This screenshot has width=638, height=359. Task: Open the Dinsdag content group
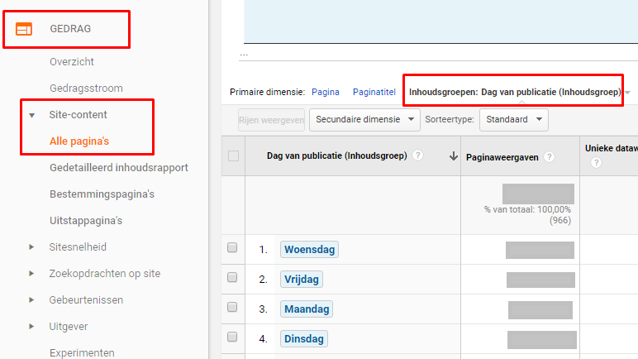point(304,338)
